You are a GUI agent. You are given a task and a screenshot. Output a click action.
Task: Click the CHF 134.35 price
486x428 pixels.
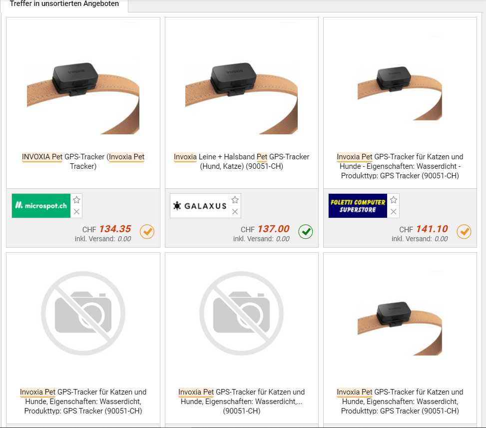[106, 229]
